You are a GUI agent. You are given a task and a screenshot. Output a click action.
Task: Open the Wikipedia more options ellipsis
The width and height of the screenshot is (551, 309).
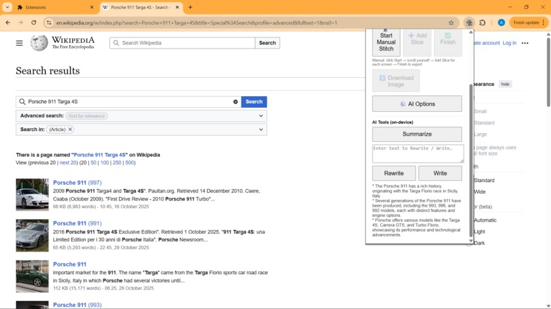pos(525,43)
